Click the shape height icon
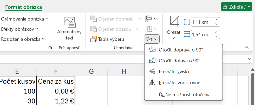The width and height of the screenshot is (255, 105). coord(187,22)
